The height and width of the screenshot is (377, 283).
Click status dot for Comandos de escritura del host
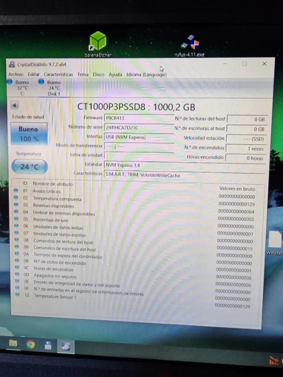pyautogui.click(x=17, y=246)
